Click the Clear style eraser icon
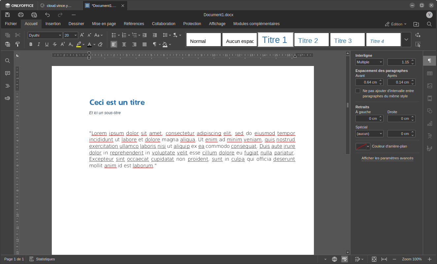Viewport: 437px width, 264px height. 100,44
